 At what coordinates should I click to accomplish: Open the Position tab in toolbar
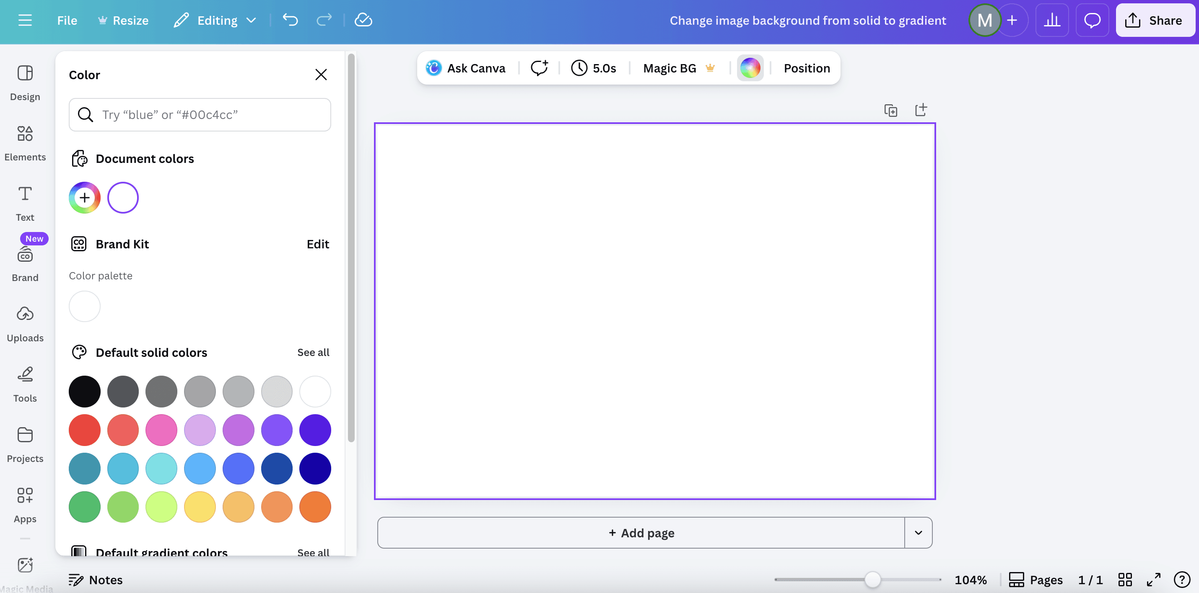806,68
